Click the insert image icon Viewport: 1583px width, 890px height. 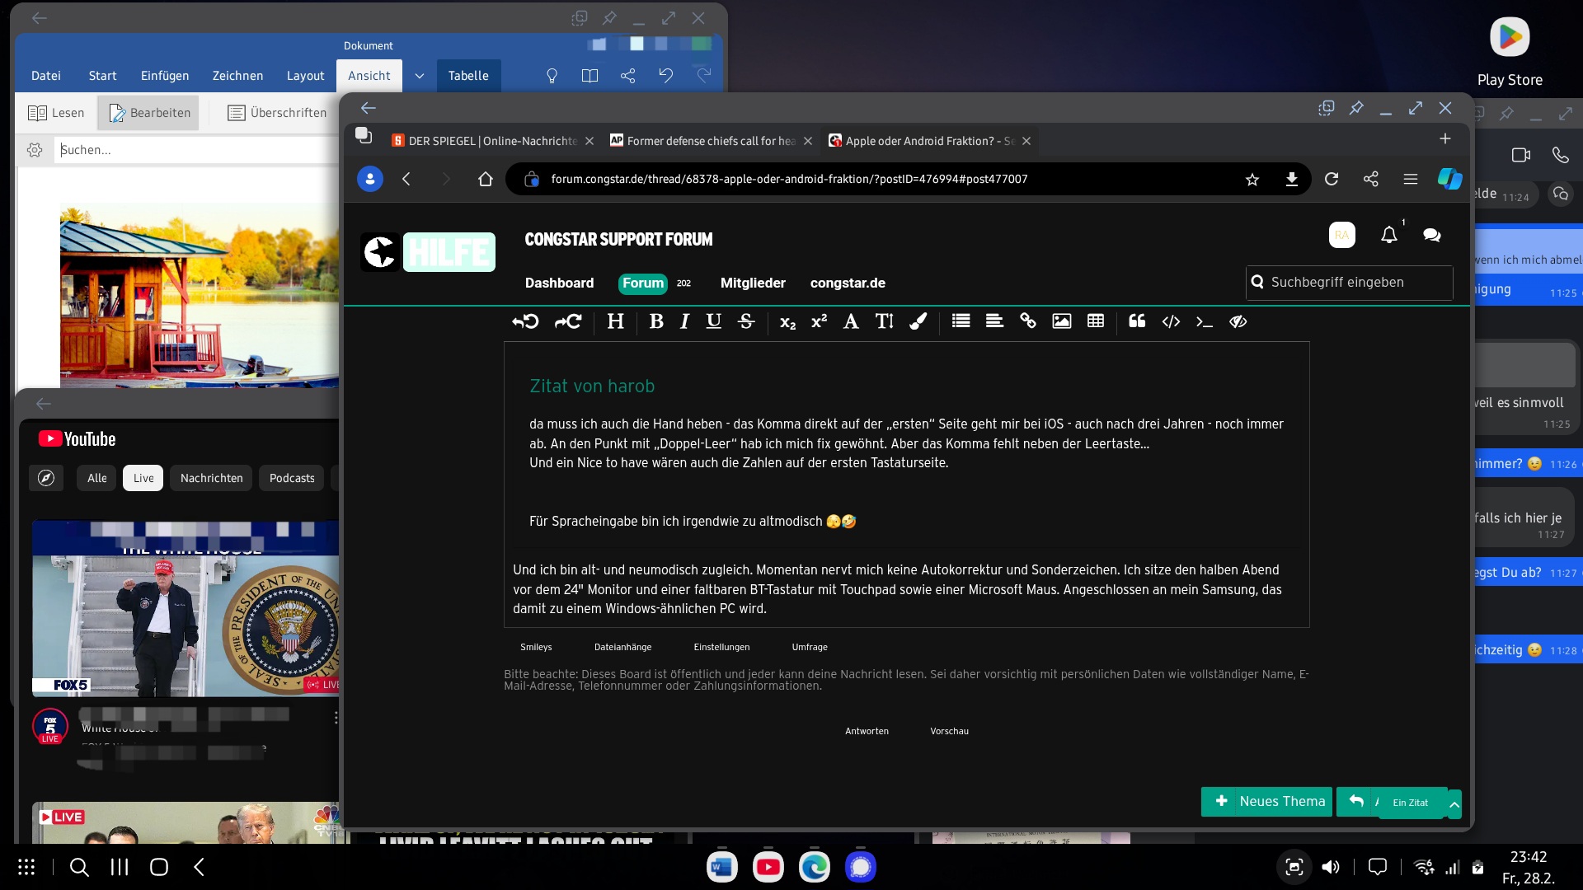click(1062, 321)
